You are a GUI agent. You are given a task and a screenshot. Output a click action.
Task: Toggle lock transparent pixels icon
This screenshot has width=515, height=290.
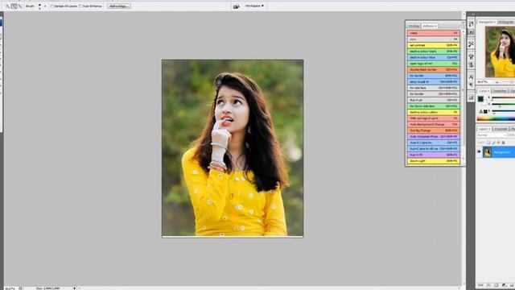pos(488,143)
